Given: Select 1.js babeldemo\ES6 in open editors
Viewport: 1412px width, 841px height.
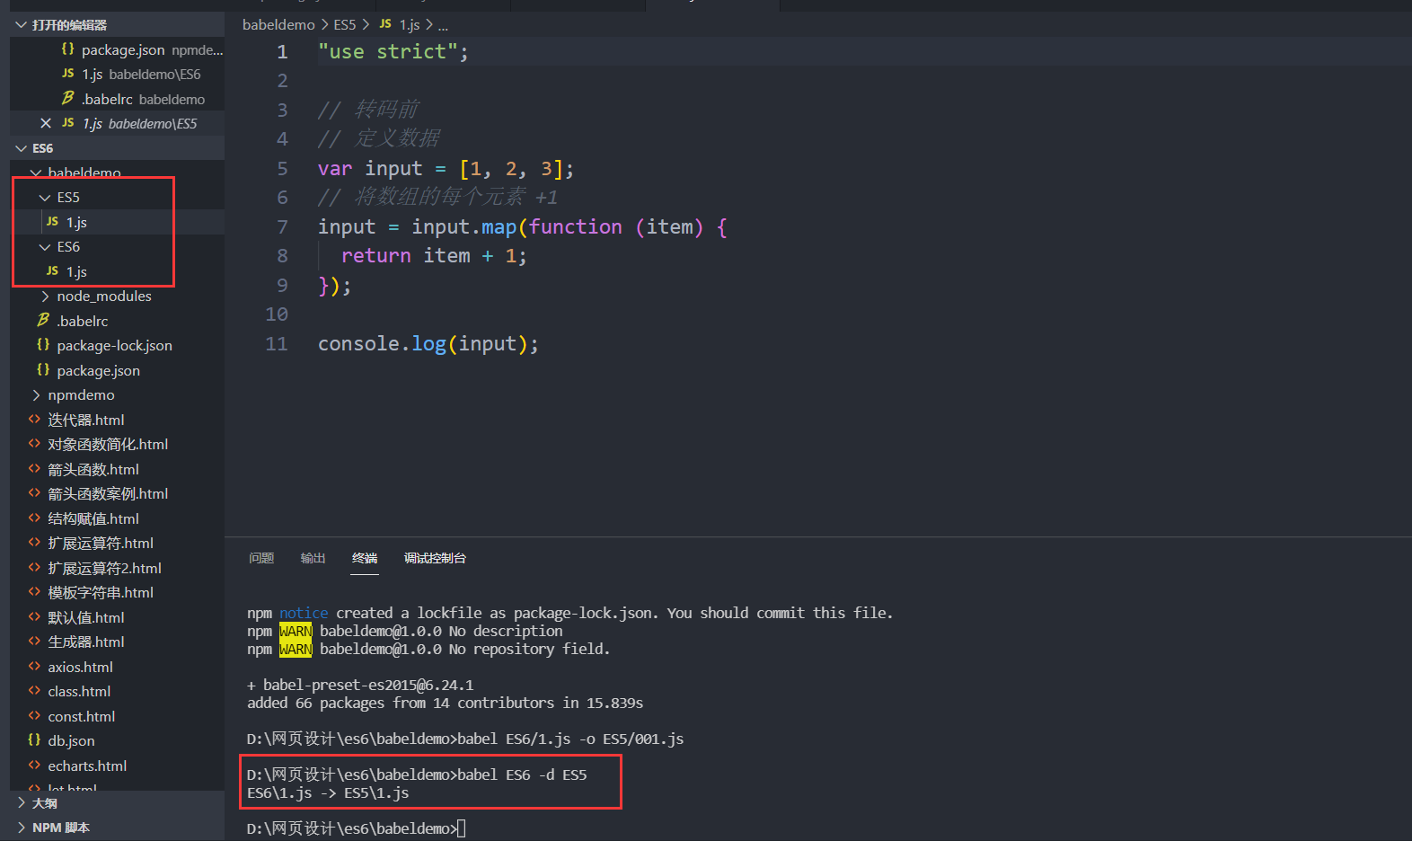Looking at the screenshot, I should click(x=117, y=74).
